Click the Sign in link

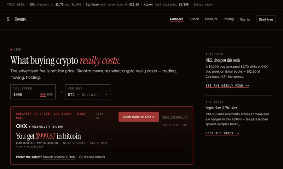245,19
